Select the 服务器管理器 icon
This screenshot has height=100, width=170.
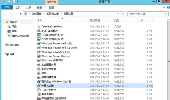coord(39,77)
